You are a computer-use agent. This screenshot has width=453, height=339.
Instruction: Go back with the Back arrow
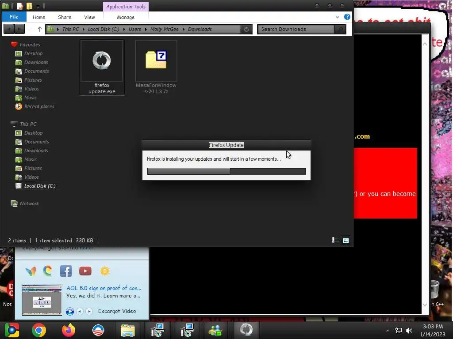[9, 29]
